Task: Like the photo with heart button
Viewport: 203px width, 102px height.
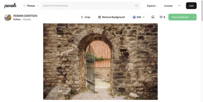Action: [162, 17]
